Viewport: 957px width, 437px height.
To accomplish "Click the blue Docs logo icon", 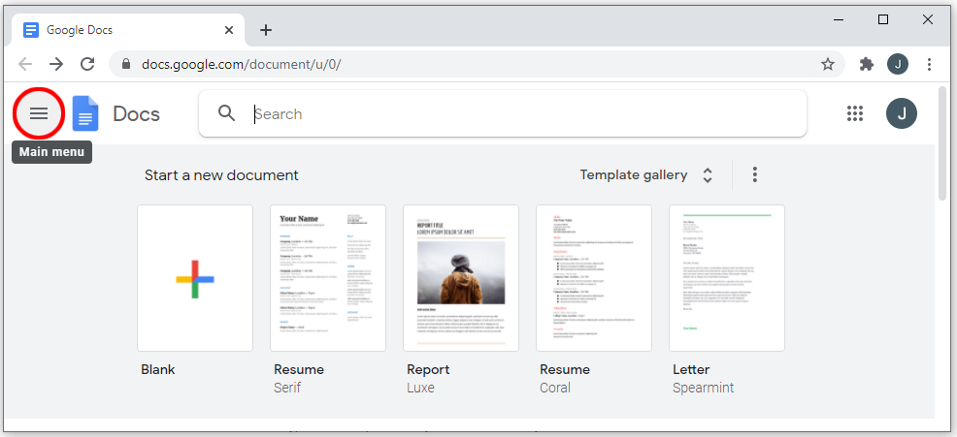I will [85, 114].
